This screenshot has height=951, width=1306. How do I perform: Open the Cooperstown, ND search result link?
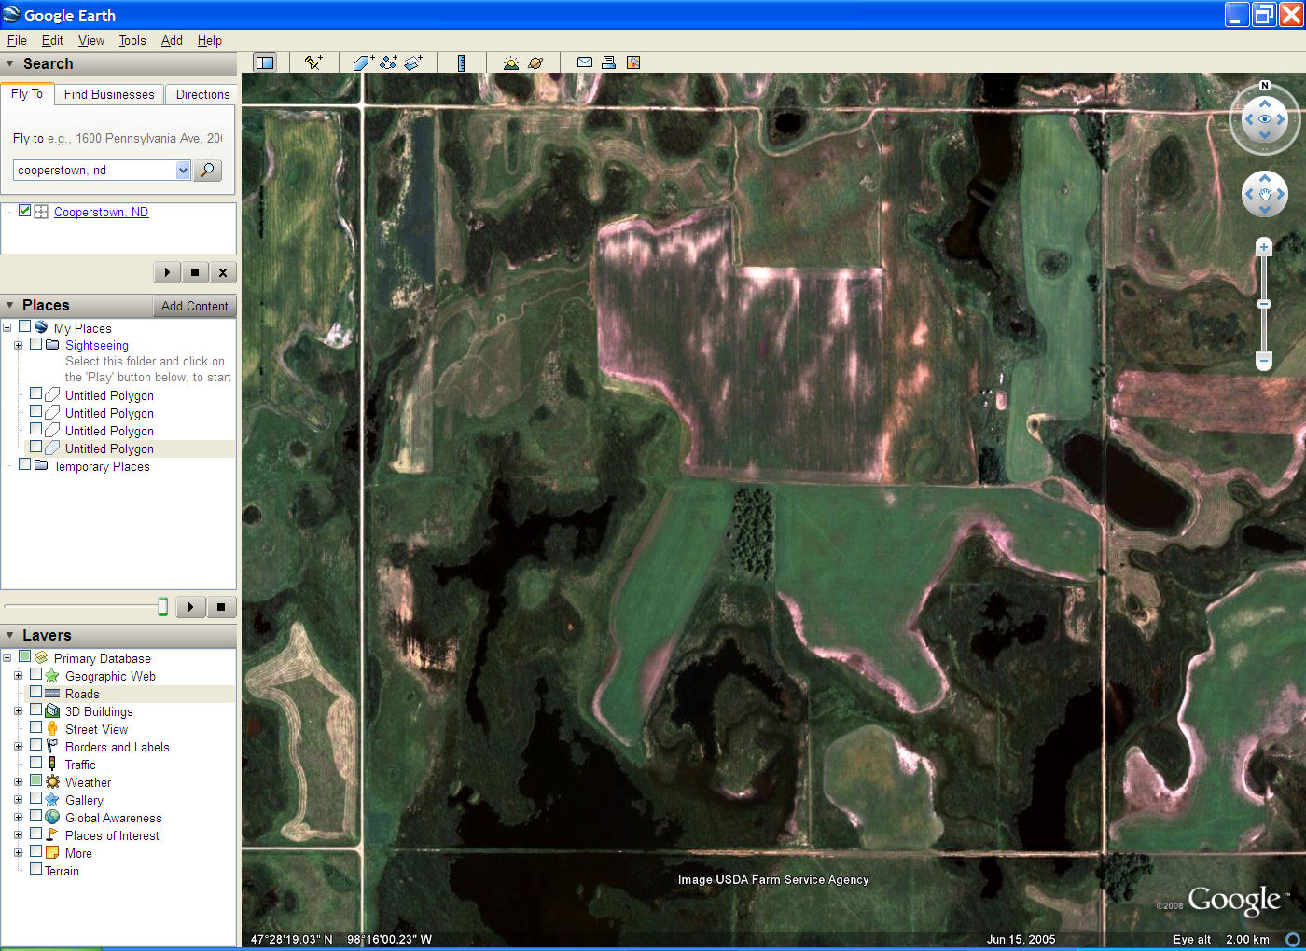click(x=101, y=212)
